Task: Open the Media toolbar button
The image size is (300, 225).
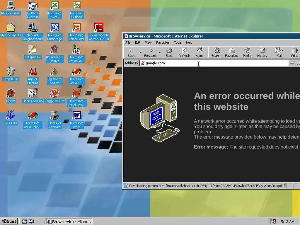Action: coord(247,52)
